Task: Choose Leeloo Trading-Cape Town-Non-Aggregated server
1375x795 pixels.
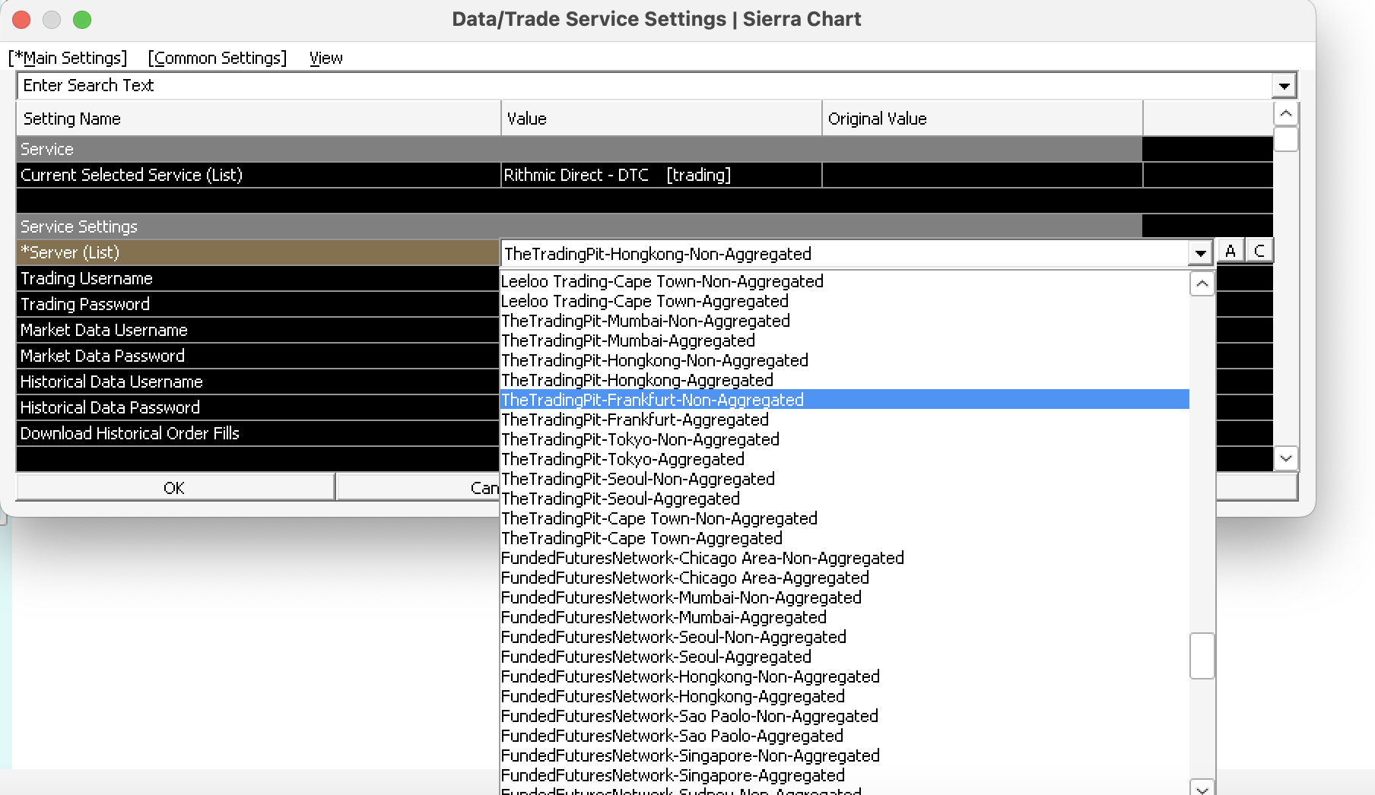Action: pyautogui.click(x=844, y=281)
